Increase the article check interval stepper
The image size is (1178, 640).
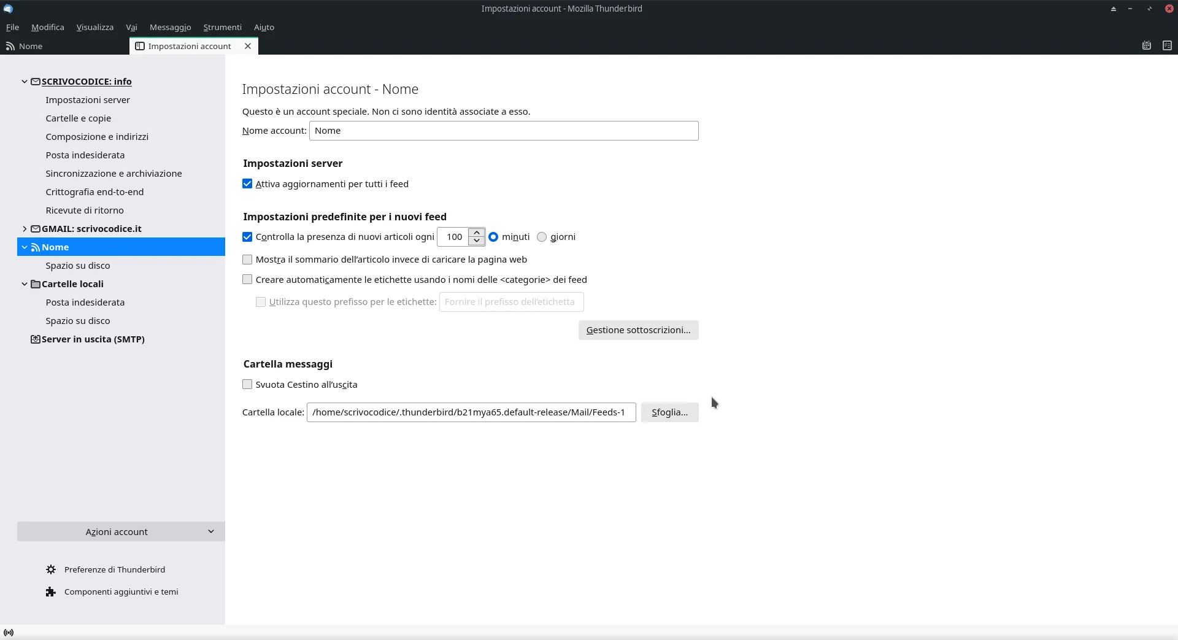[477, 233]
